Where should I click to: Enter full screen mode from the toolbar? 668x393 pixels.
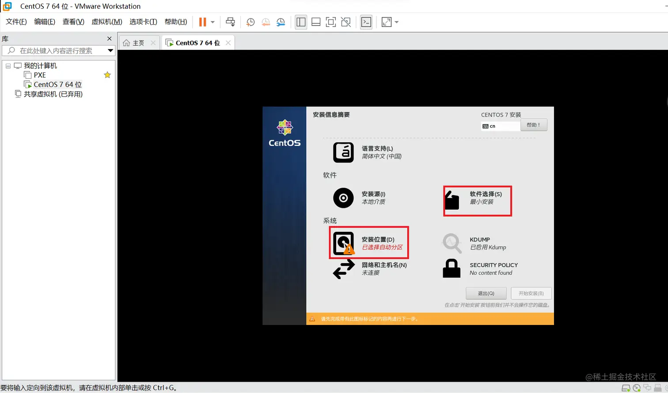coord(331,22)
